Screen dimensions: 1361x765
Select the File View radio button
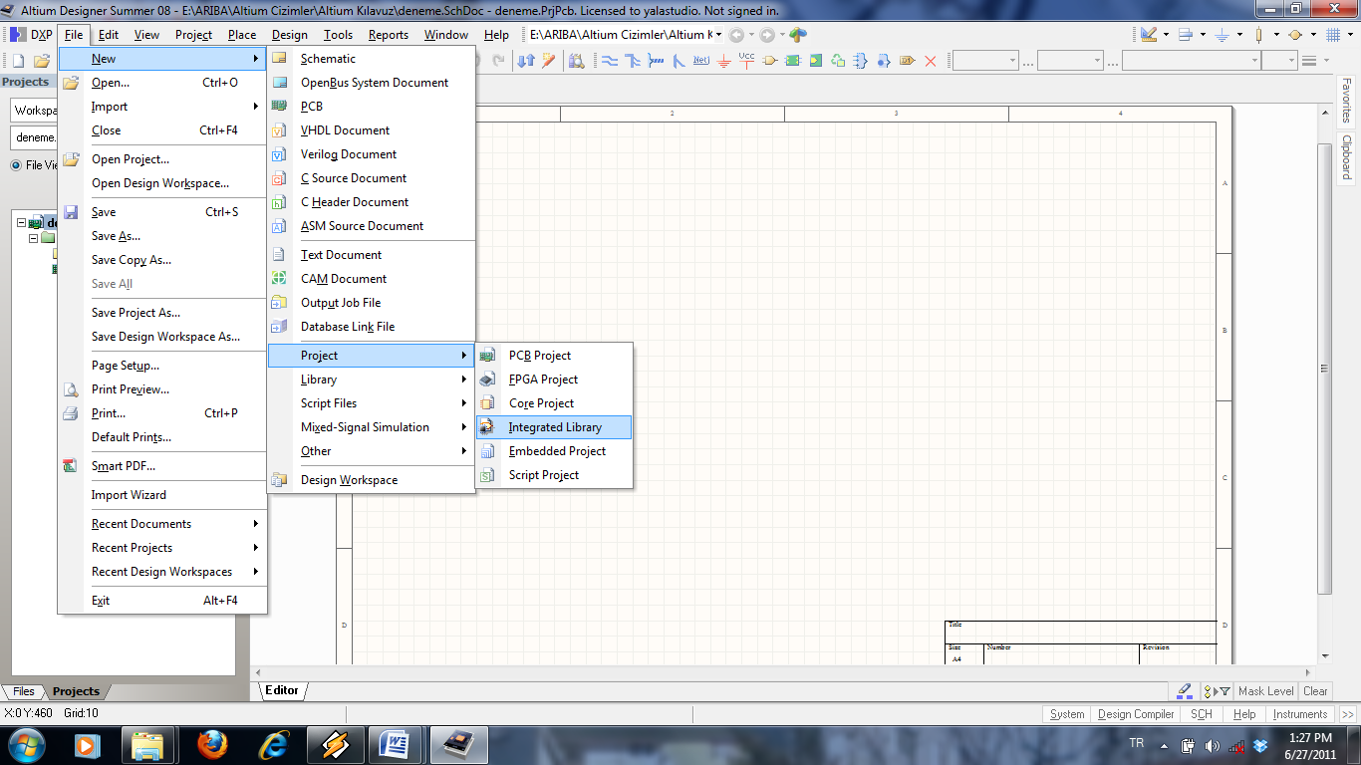pos(16,165)
